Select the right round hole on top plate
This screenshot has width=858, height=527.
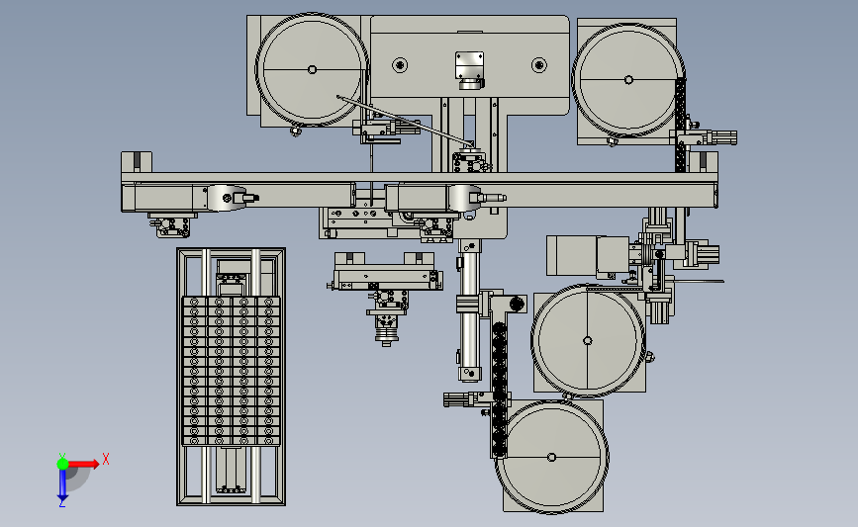tap(539, 65)
